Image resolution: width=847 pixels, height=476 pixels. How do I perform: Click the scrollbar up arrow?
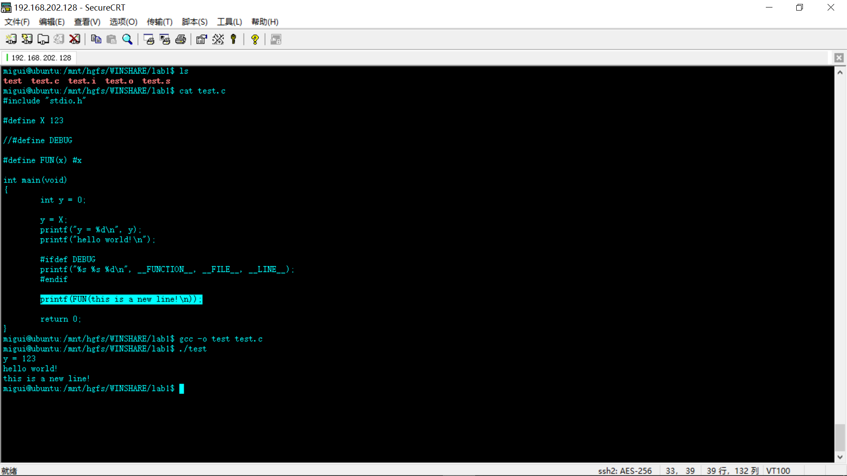[x=840, y=72]
